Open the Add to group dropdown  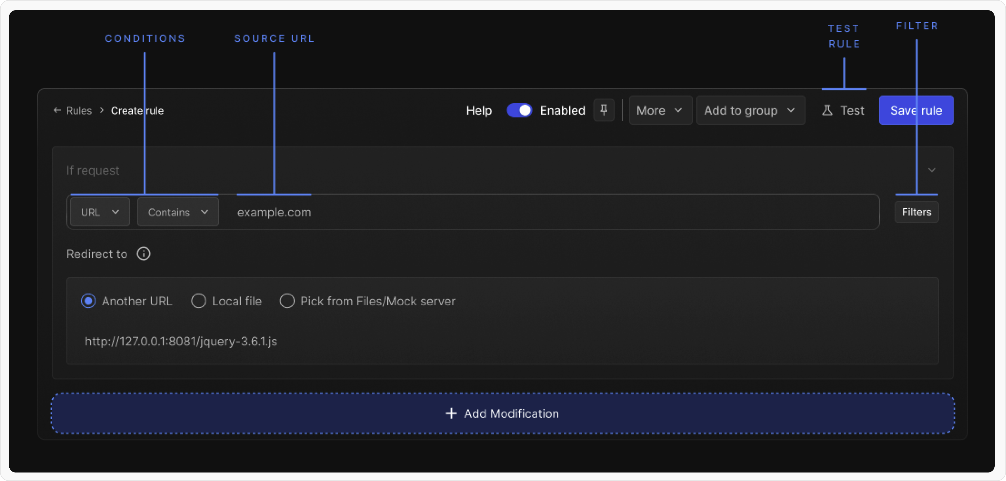750,110
